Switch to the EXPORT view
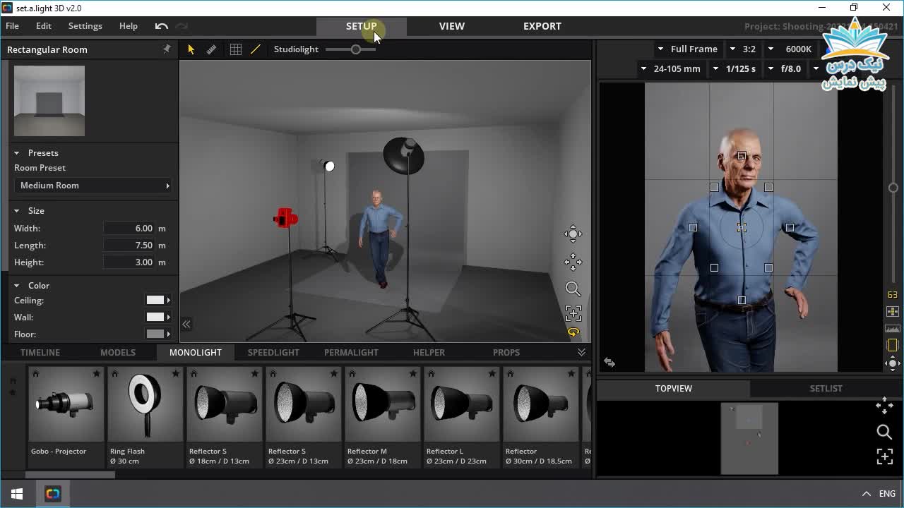 point(542,26)
